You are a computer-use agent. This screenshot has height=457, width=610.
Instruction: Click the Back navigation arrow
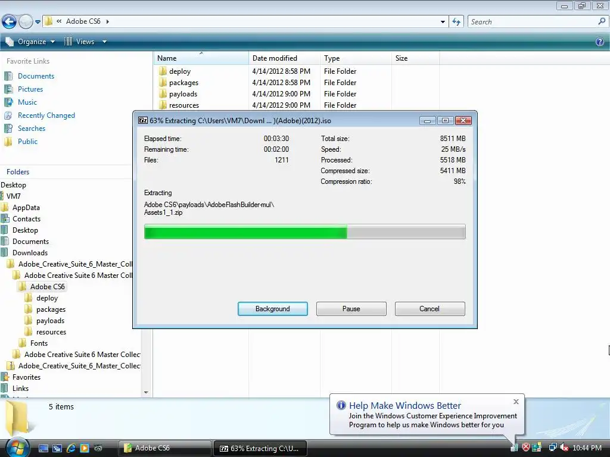[10, 22]
